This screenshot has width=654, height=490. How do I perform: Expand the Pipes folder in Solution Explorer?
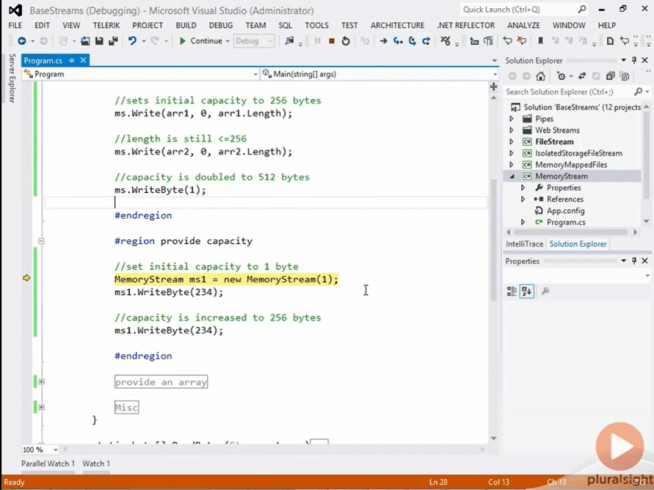[511, 119]
